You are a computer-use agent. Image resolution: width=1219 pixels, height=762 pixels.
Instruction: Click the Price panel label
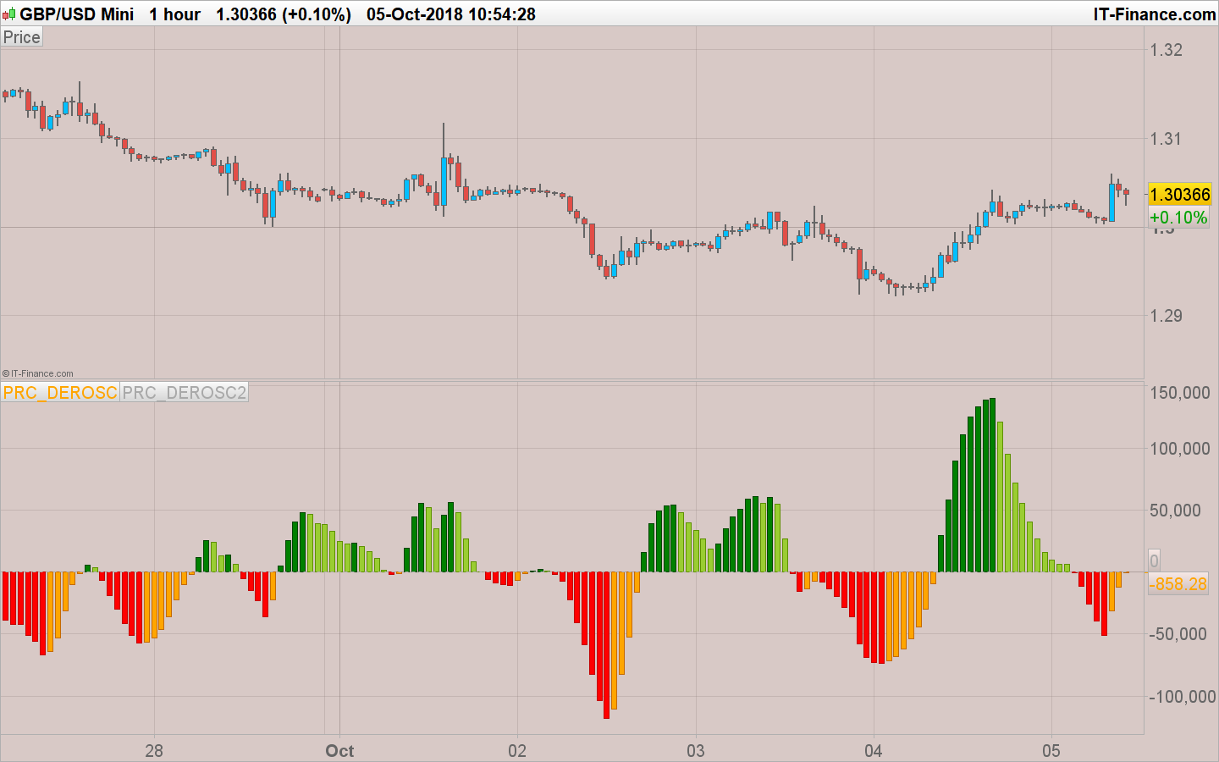(x=21, y=37)
